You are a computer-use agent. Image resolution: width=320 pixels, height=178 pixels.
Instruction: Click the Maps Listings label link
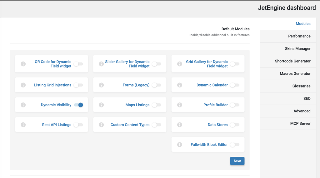(x=137, y=105)
